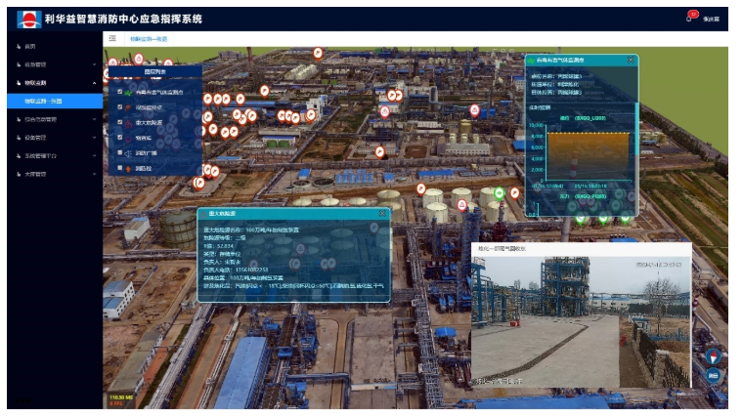Viewport: 743px width, 417px height.
Task: Click the orange area chart in gas popup
Action: [x=589, y=156]
